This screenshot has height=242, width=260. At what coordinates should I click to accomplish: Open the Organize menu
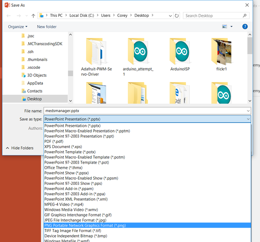pyautogui.click(x=18, y=27)
